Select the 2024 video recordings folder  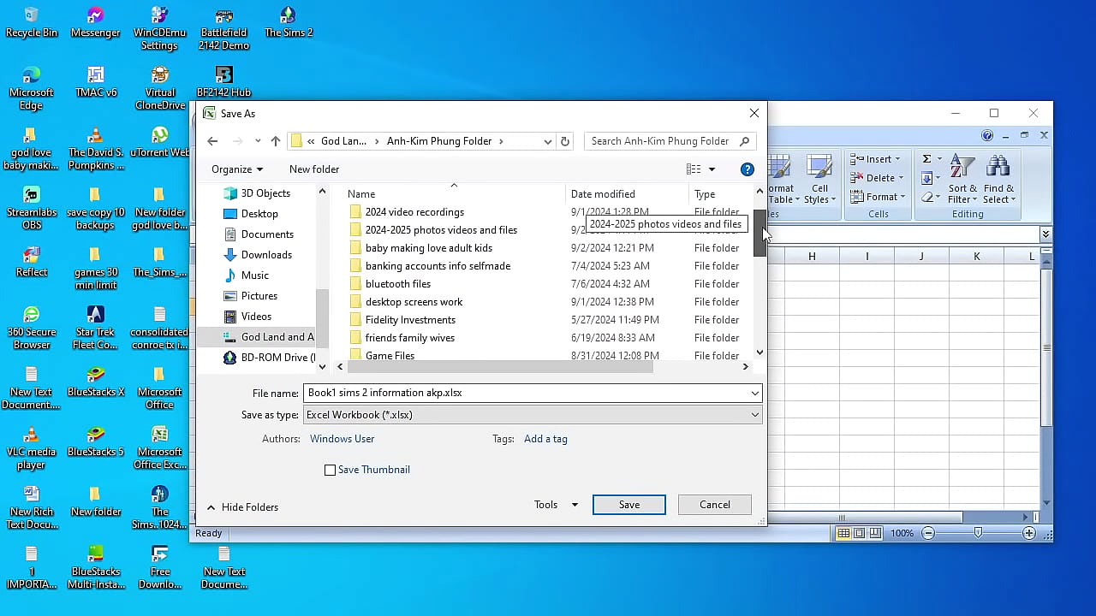[x=414, y=212]
